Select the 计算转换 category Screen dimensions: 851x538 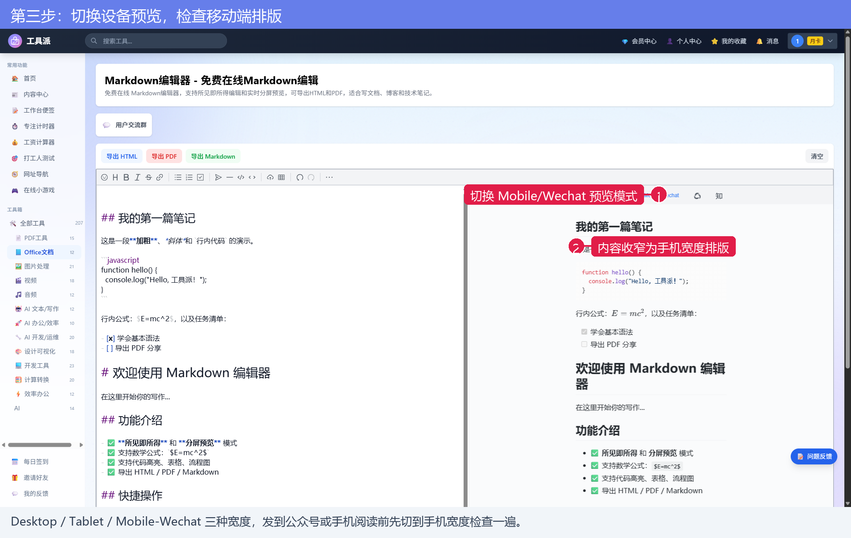coord(44,380)
